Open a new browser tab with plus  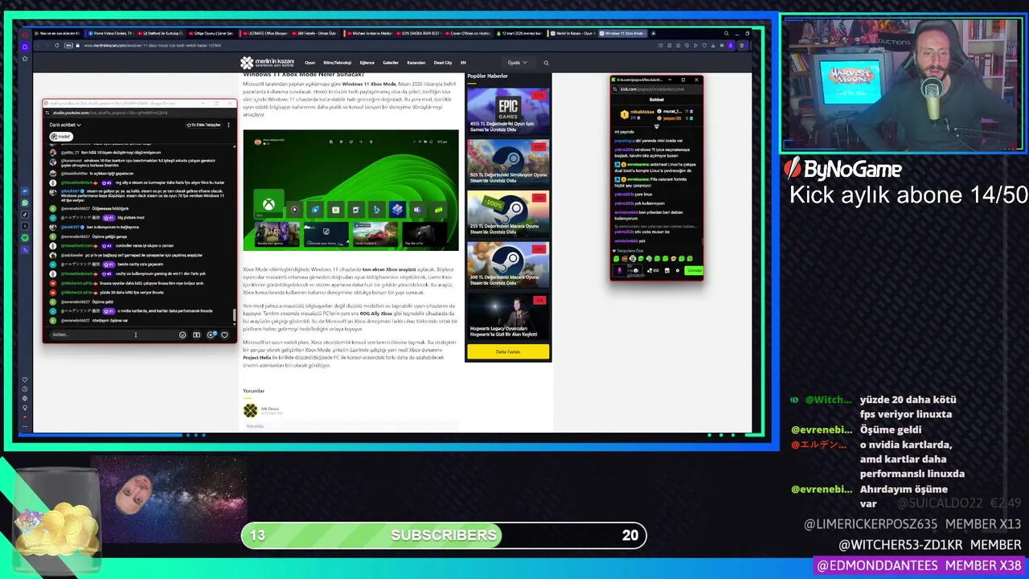(x=653, y=34)
